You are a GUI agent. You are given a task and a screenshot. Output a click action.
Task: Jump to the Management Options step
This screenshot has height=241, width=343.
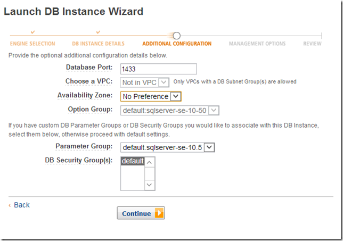257,44
